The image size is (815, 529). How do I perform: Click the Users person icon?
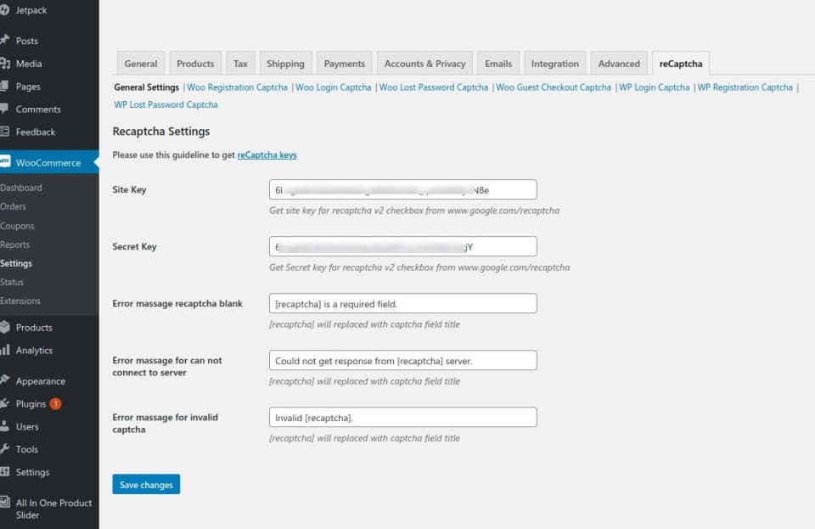[x=5, y=426]
